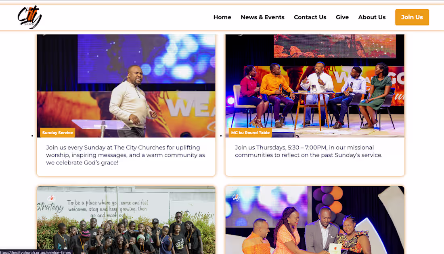Click the orange Join Us button

pos(412,17)
